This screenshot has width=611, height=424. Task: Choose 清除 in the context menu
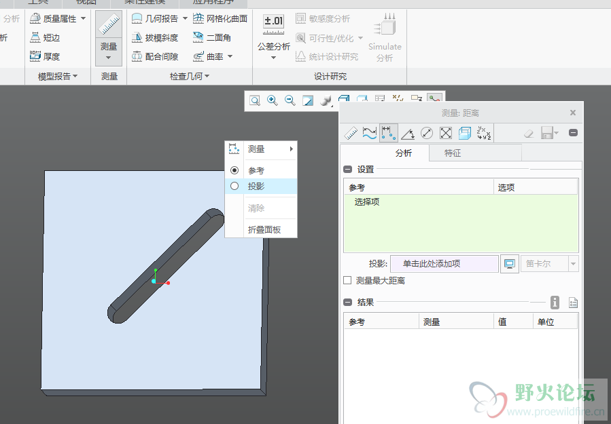[x=261, y=208]
